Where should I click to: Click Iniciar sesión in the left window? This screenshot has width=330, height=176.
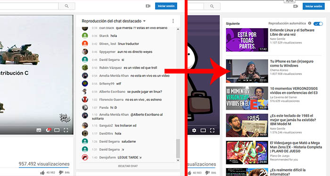coord(166,6)
